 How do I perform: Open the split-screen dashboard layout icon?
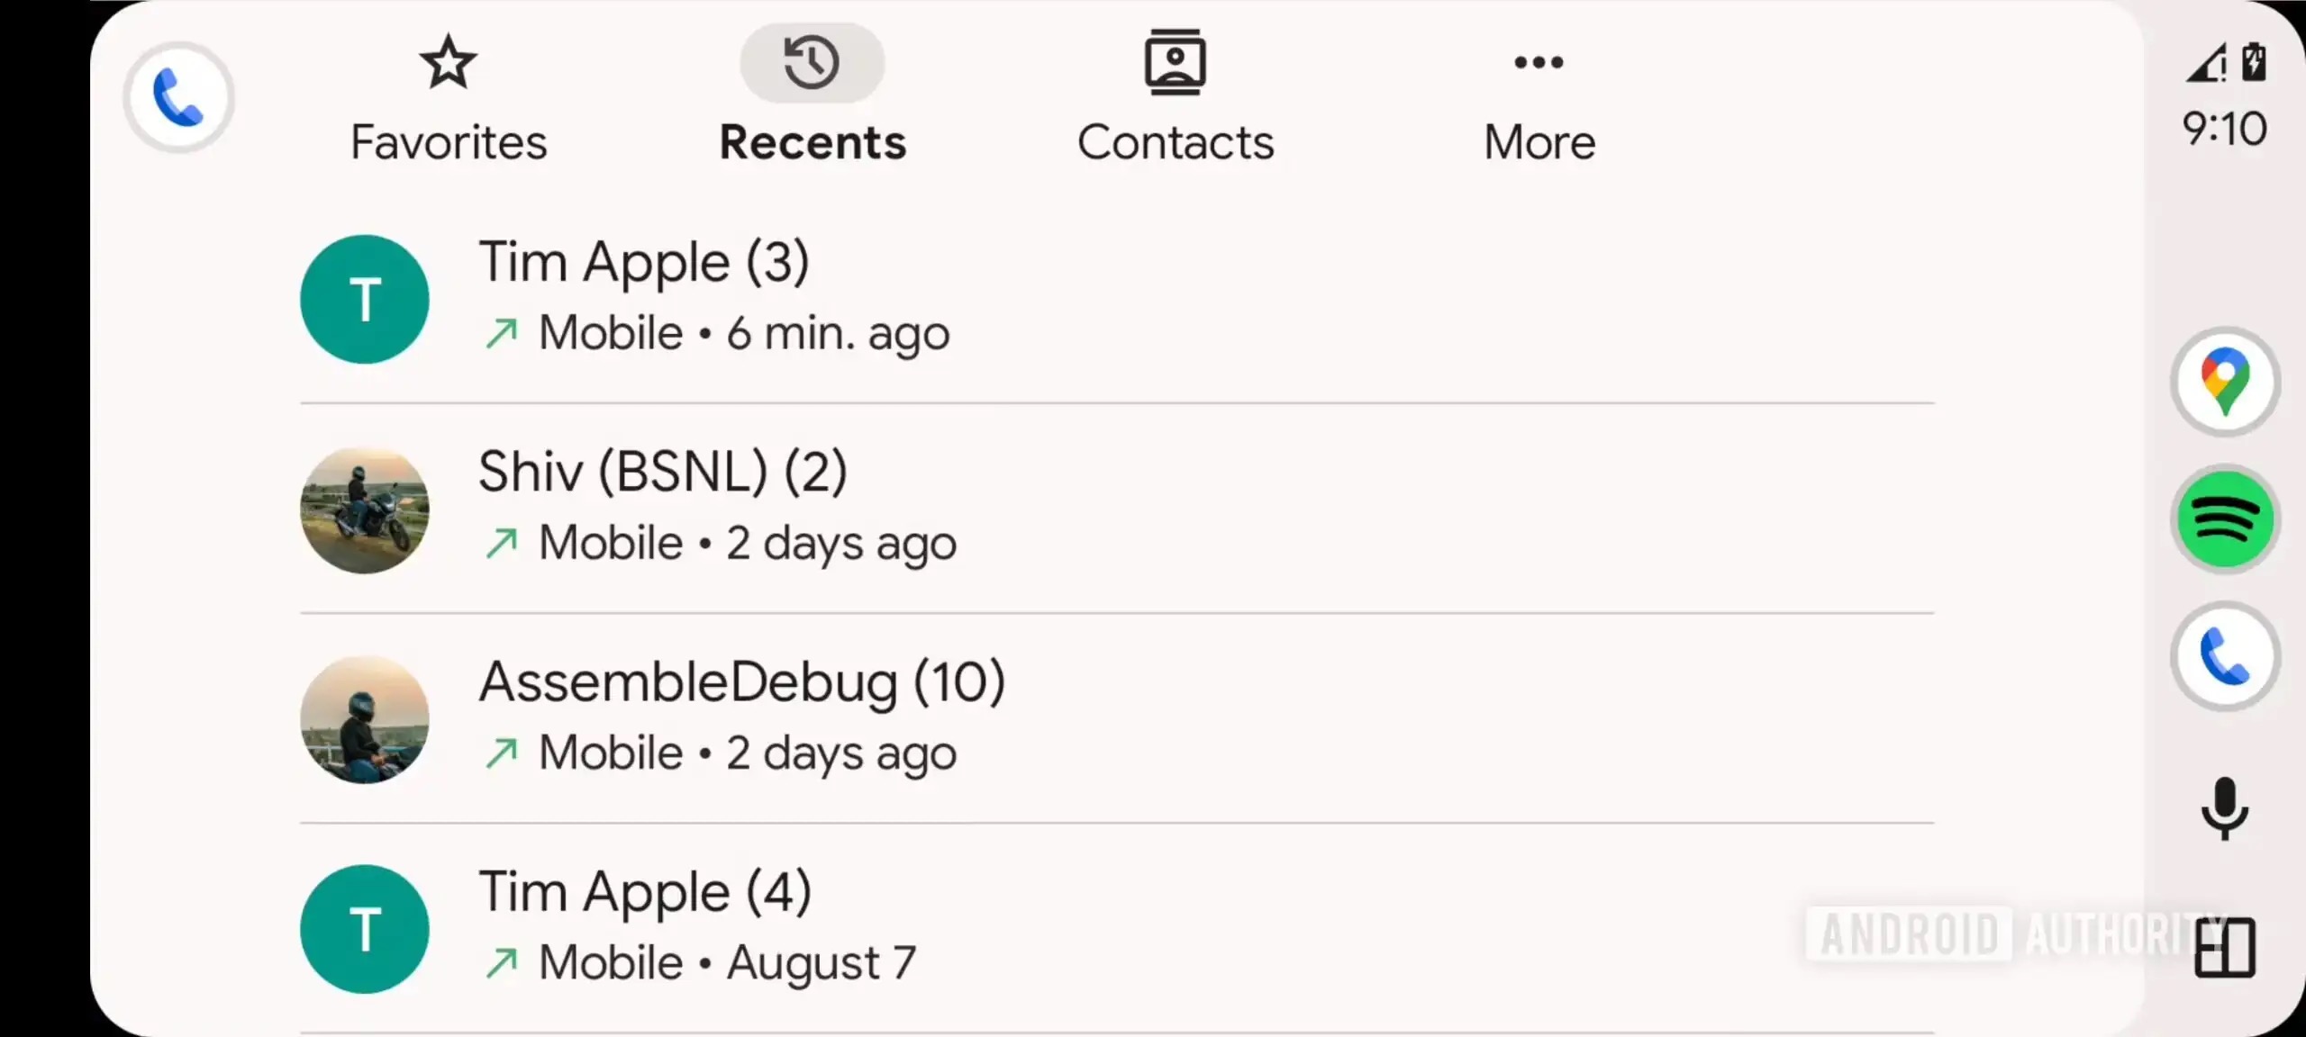click(x=2224, y=947)
